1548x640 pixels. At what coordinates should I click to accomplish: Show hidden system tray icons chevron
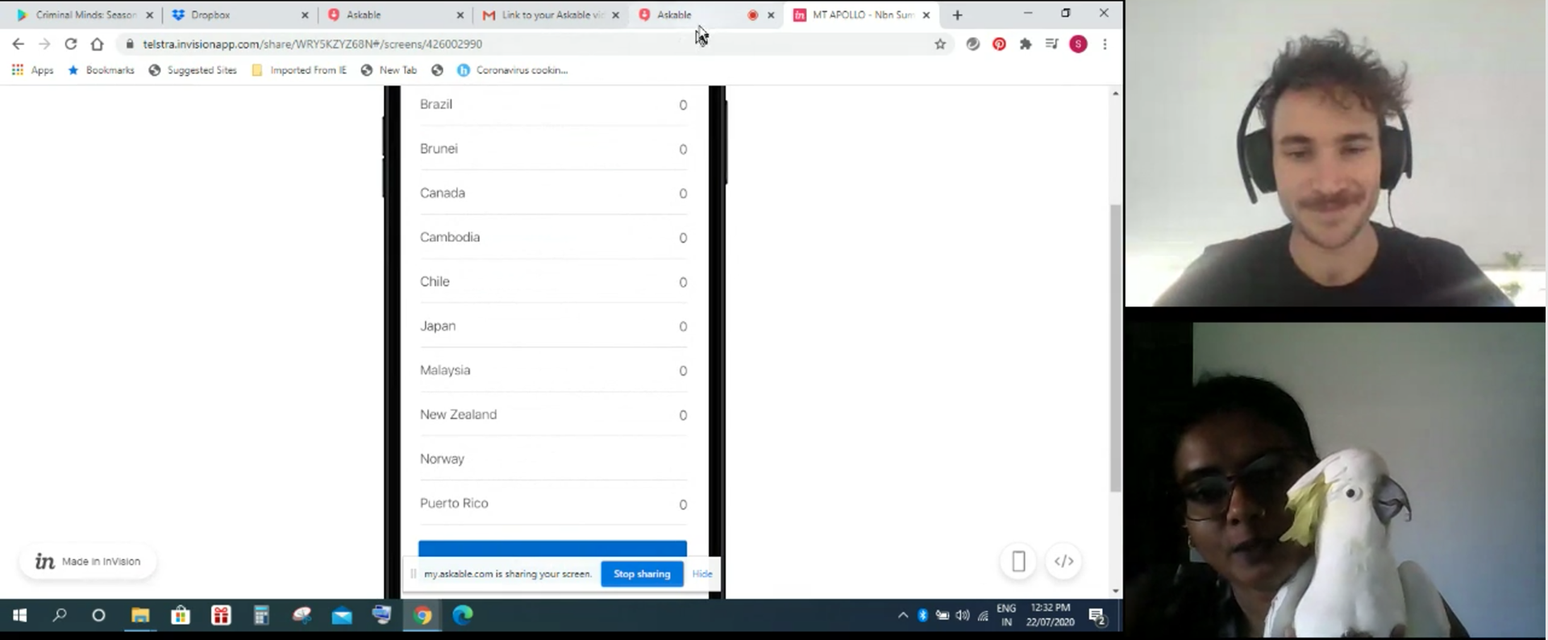[x=903, y=616]
